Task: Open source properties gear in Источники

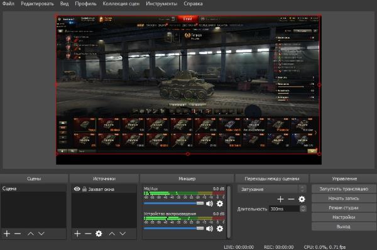Action: click(x=99, y=234)
